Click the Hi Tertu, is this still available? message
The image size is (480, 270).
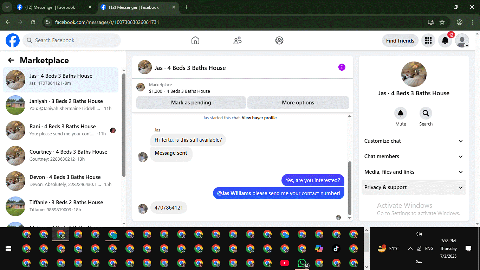tap(188, 140)
